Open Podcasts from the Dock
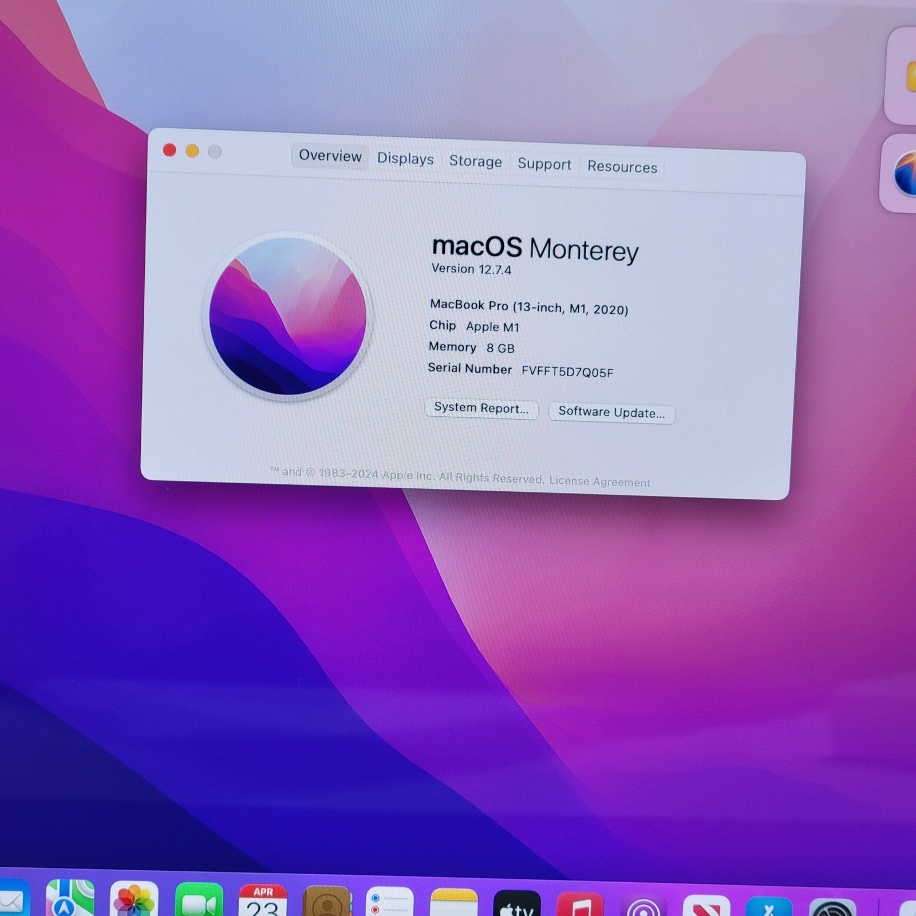Screen dimensions: 916x916 click(x=643, y=905)
